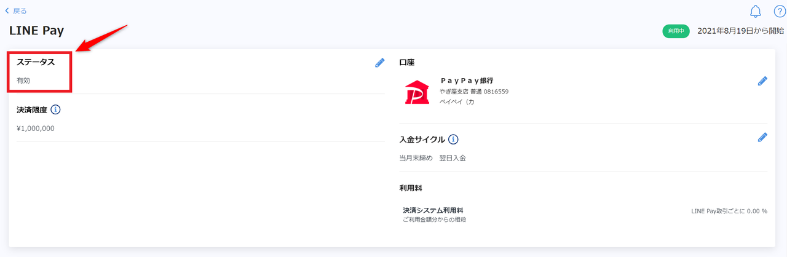Click the green 利用中 status badge

click(676, 31)
